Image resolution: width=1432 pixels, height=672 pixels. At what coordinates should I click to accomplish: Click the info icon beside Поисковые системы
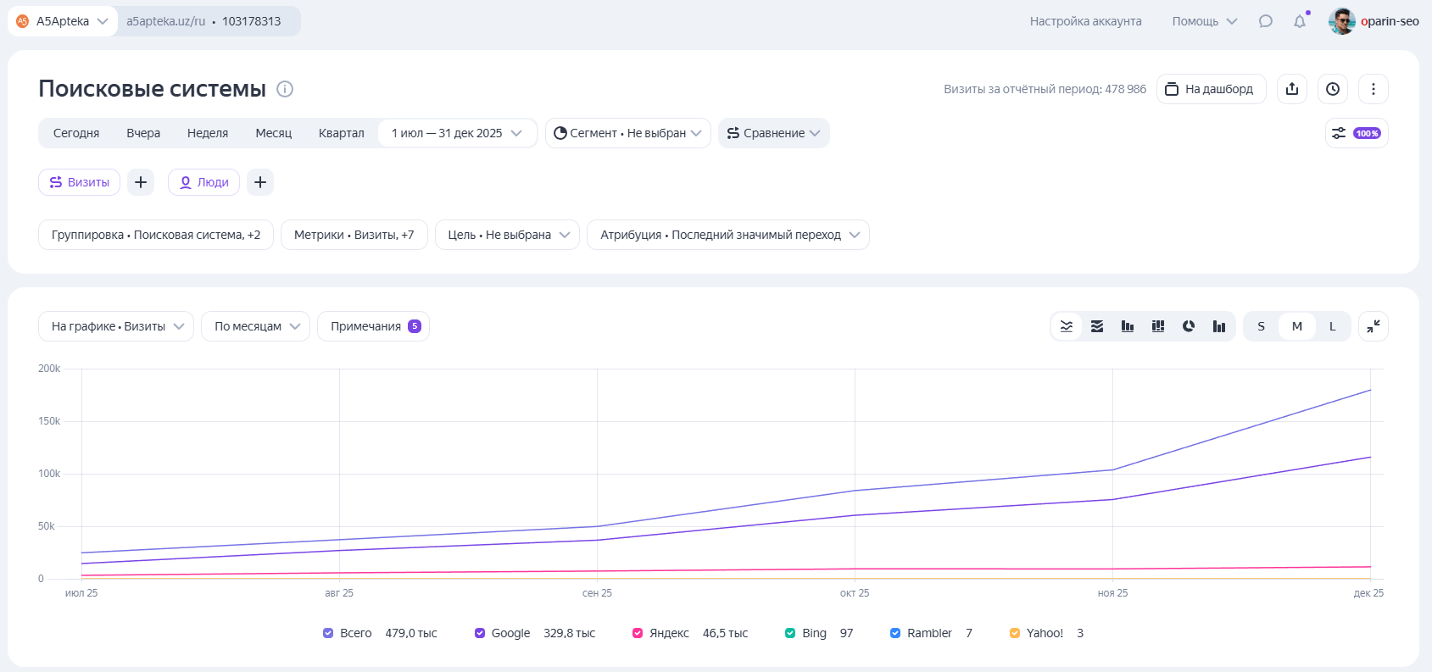[x=285, y=89]
